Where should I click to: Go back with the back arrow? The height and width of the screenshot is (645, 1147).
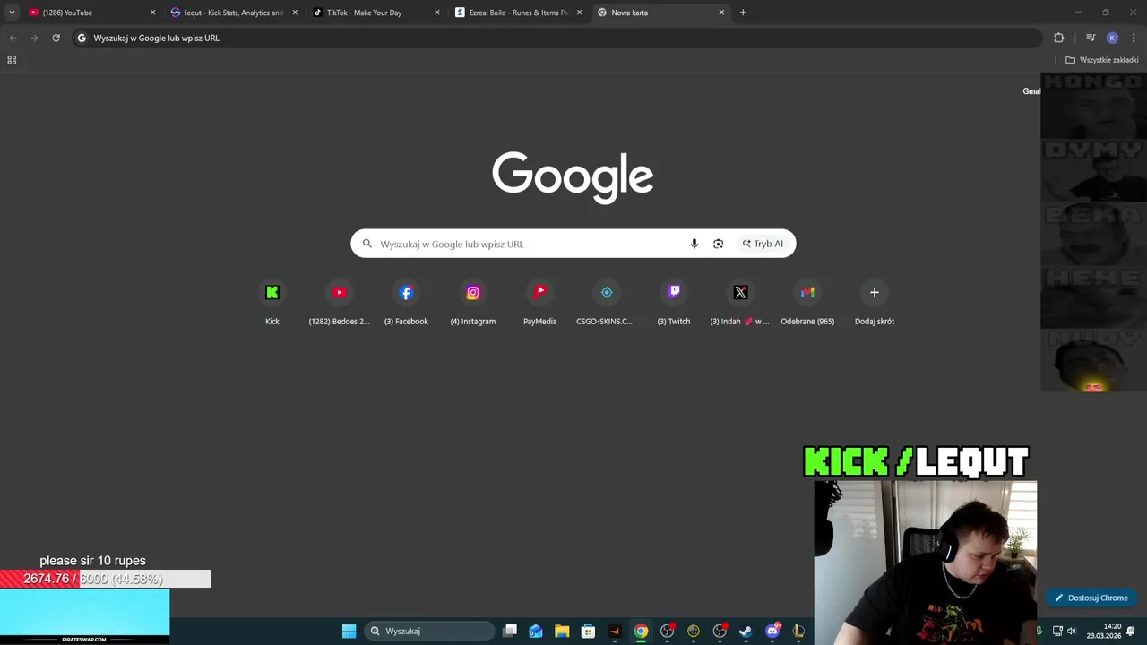click(x=13, y=38)
